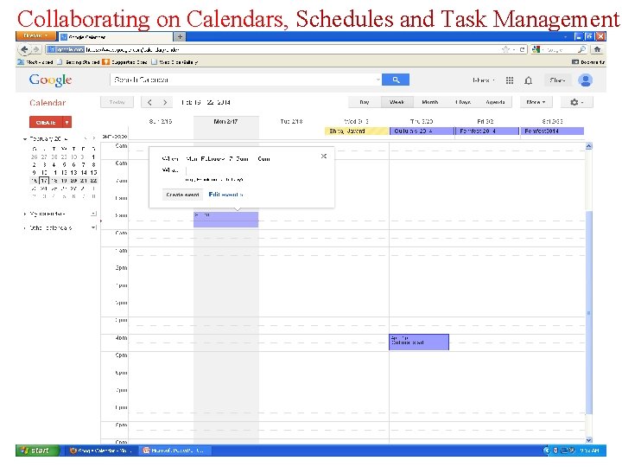The height and width of the screenshot is (467, 622).
Task: Switch to Agenda view
Action: pyautogui.click(x=496, y=102)
